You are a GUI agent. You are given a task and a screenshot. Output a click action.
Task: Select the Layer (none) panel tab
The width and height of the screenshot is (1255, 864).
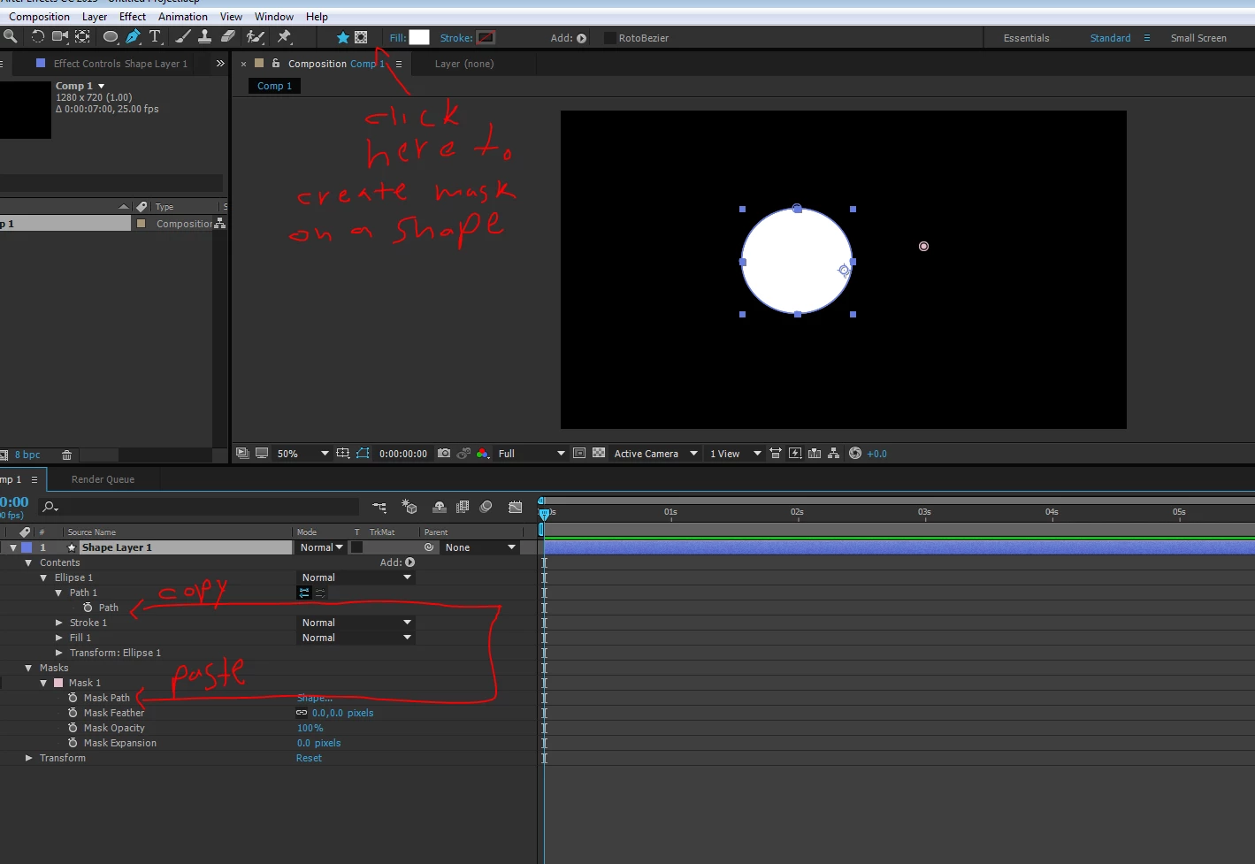click(x=464, y=64)
